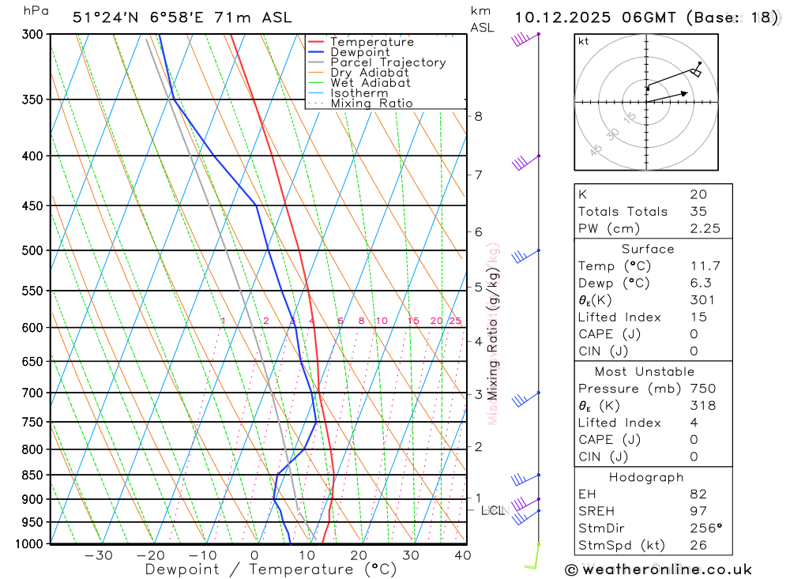790x579 pixels.
Task: Click the '-30' temperature axis label
Action: (99, 555)
